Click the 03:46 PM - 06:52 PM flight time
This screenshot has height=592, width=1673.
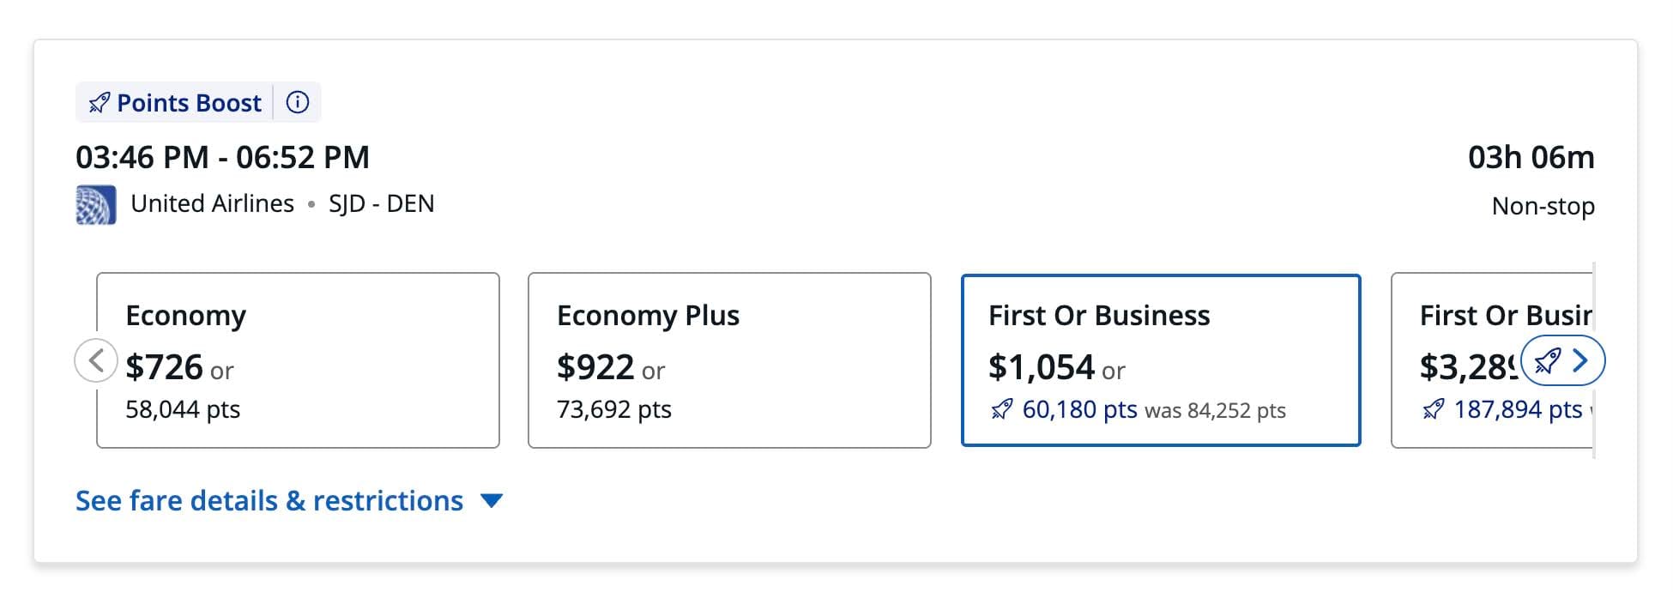(x=222, y=158)
